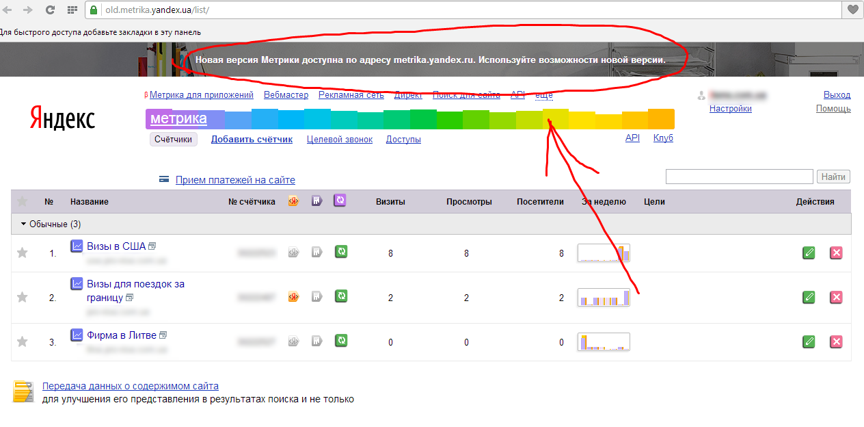Click the informer icon in the table header
This screenshot has height=427, width=864.
point(316,201)
